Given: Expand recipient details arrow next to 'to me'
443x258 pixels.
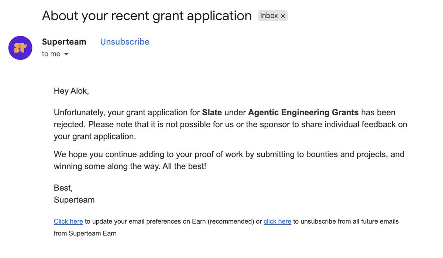Looking at the screenshot, I should point(66,54).
